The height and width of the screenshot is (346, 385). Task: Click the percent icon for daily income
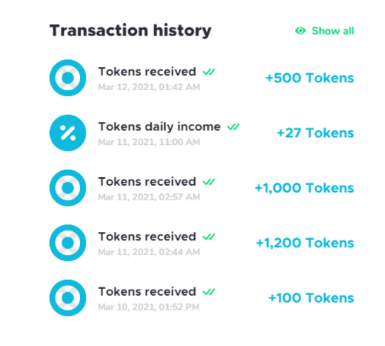pos(68,133)
